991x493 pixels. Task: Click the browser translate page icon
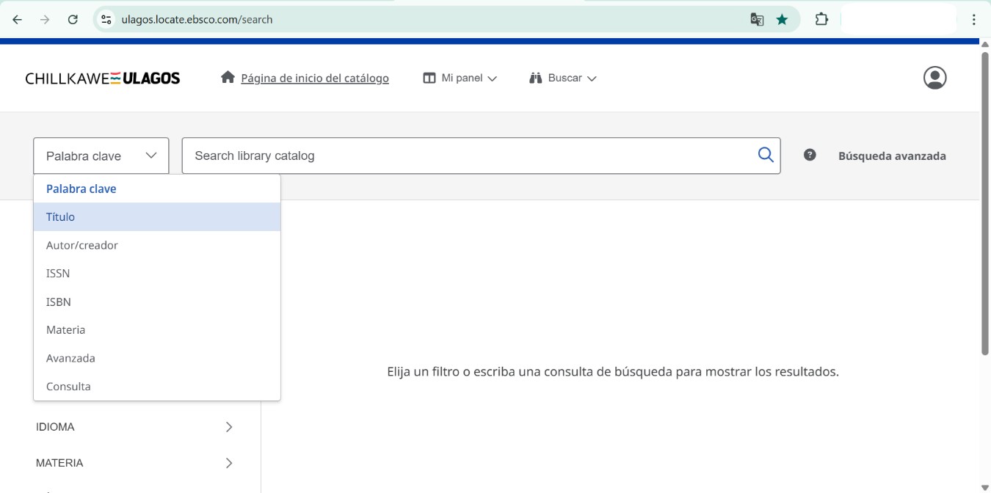click(757, 20)
